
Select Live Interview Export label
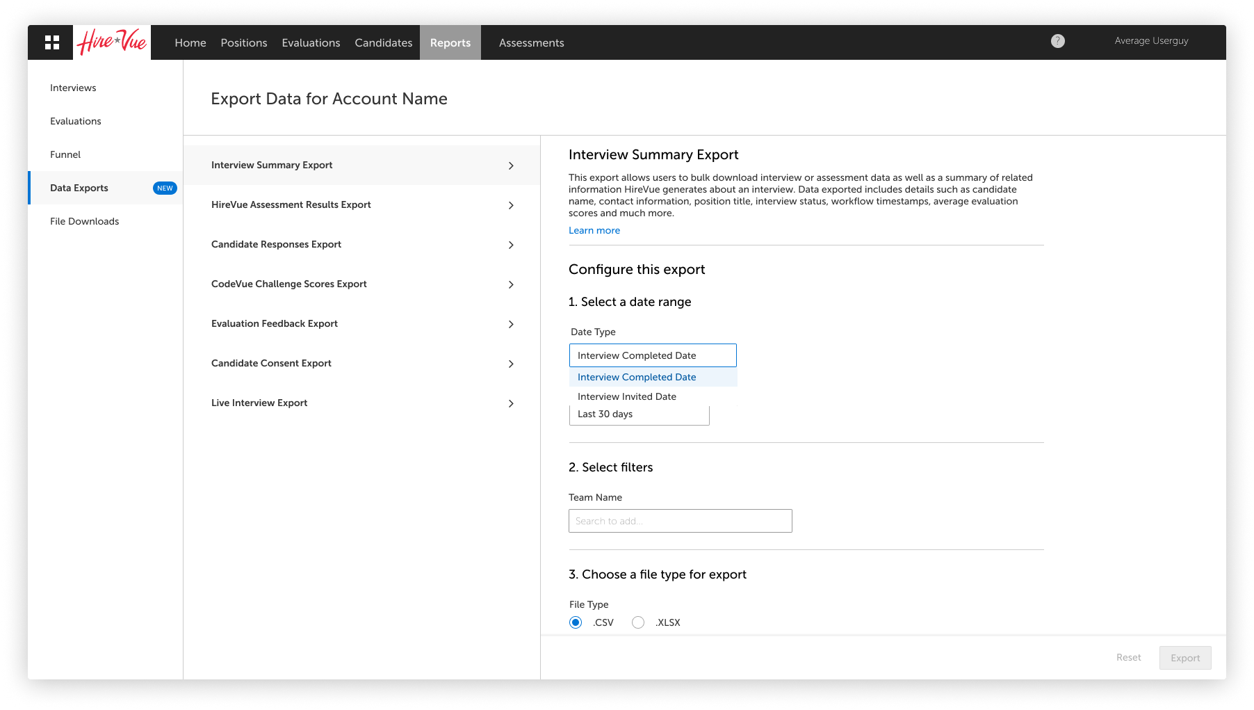point(259,403)
